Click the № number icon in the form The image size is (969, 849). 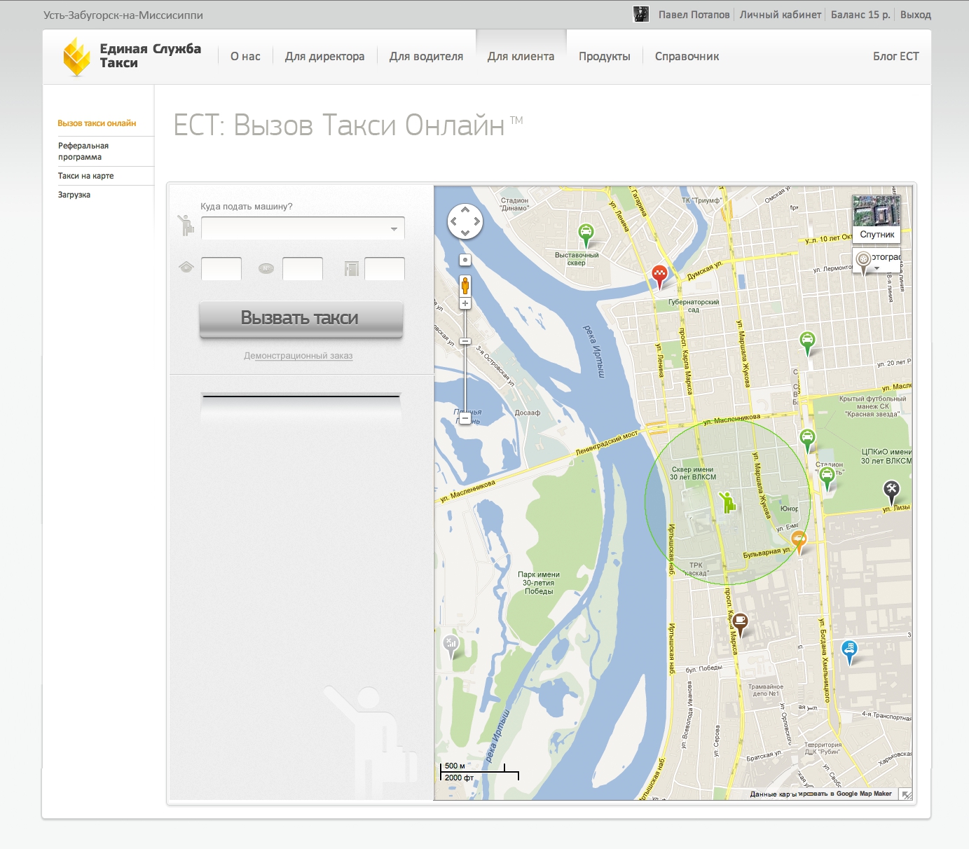pos(266,268)
